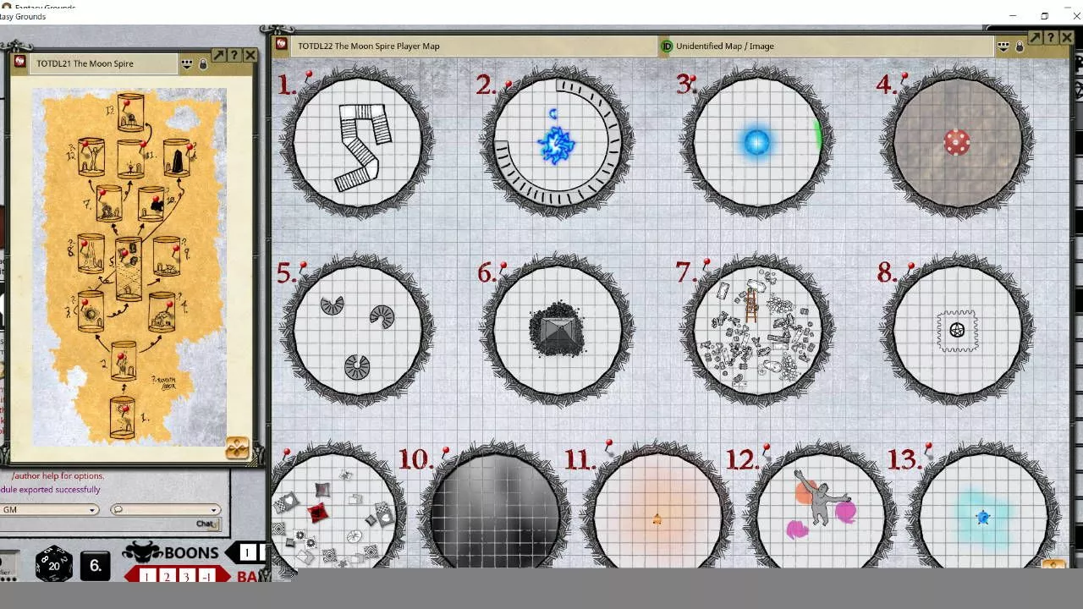1083x609 pixels.
Task: Open help for TOTDL21 Moon Spire window
Action: point(234,55)
